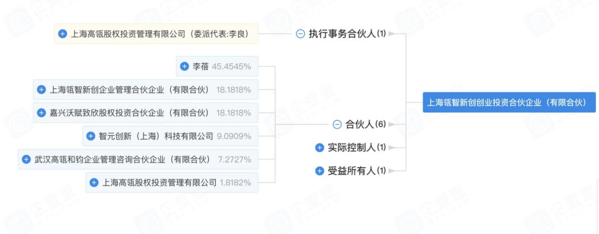The image size is (599, 234).
Task: Open 李蓓 shareholder name link
Action: pyautogui.click(x=200, y=66)
